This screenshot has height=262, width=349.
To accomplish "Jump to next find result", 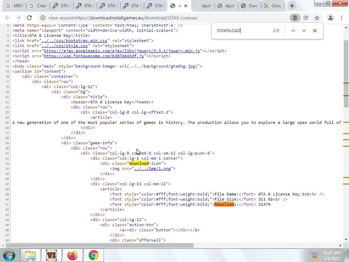I will point(304,31).
